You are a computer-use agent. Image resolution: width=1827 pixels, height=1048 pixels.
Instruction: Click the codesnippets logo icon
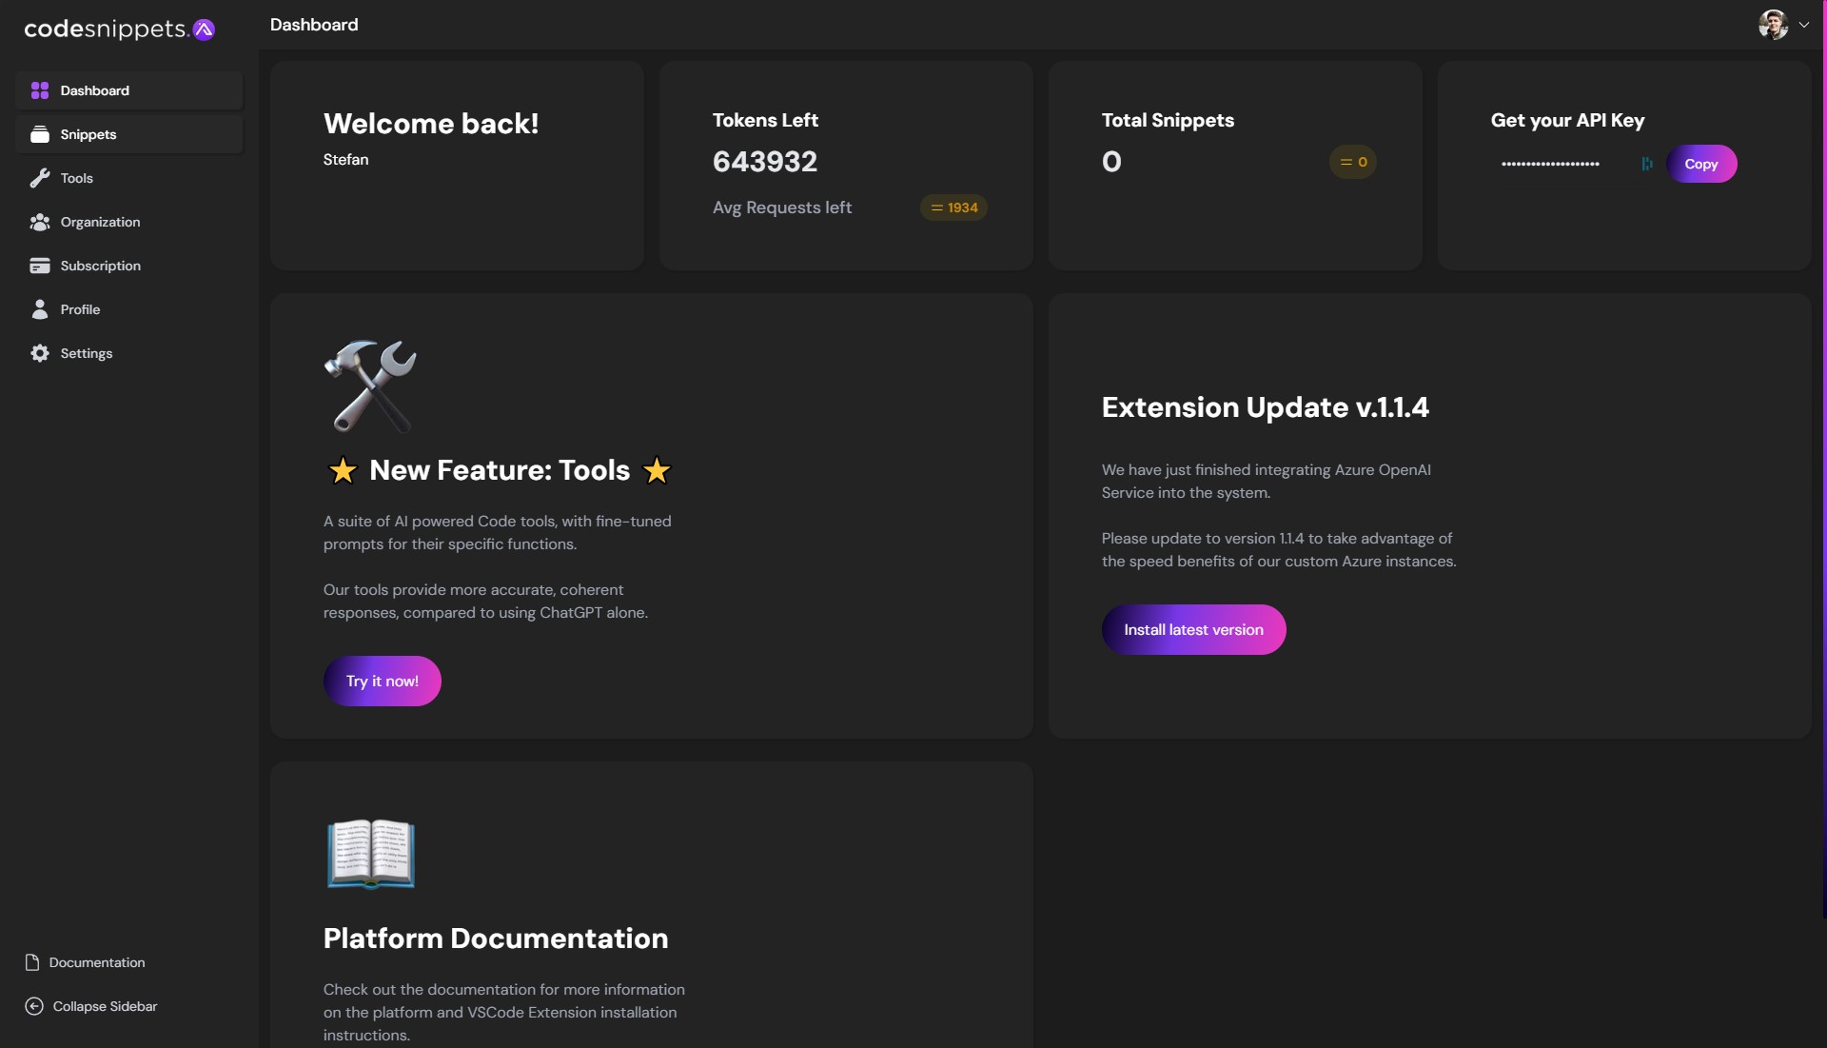click(x=203, y=29)
